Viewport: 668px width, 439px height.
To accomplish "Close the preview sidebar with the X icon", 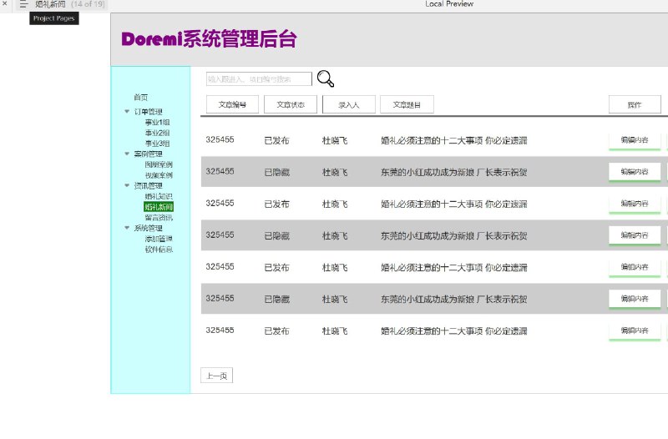I will 5,3.
